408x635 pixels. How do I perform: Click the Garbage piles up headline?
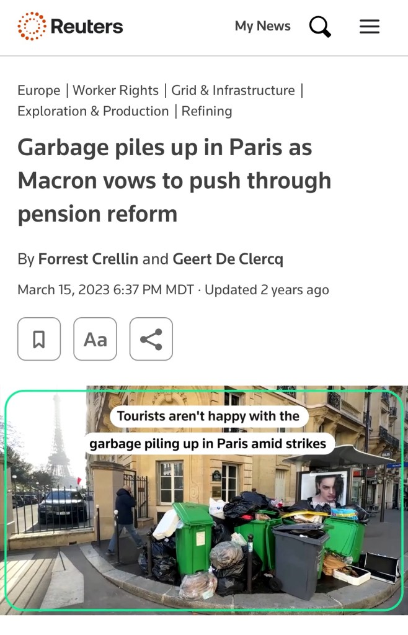(174, 181)
